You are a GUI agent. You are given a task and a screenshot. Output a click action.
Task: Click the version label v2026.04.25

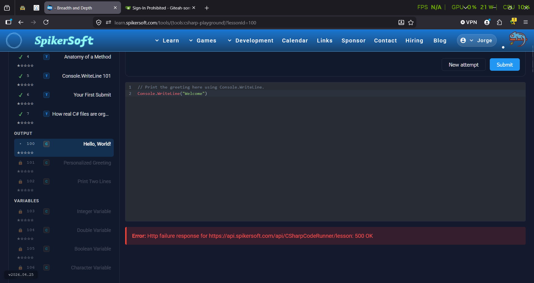click(x=21, y=275)
